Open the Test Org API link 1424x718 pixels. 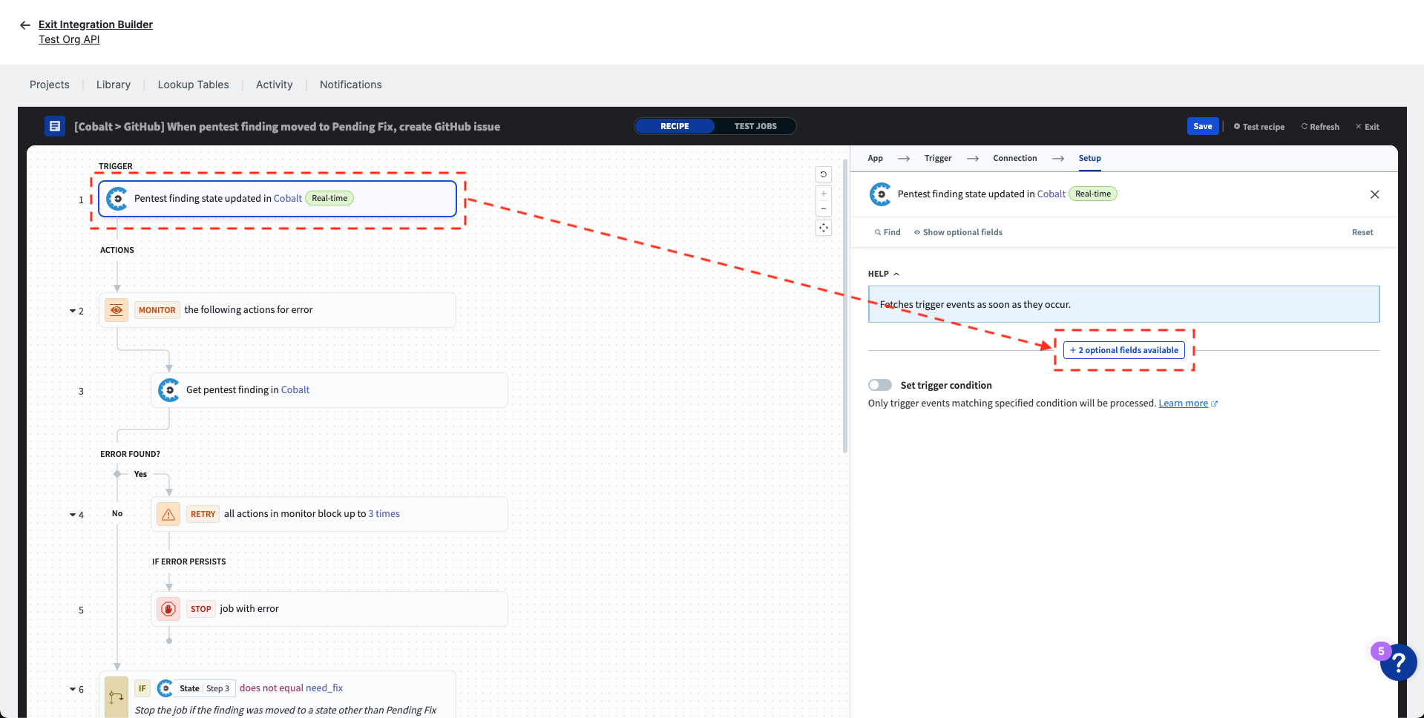point(69,39)
